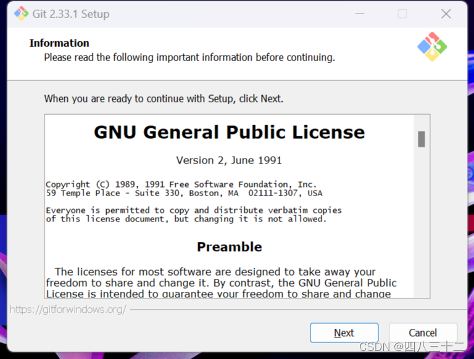This screenshot has width=474, height=359.
Task: Click the 'Git 2.33.1 Setup' title text
Action: pyautogui.click(x=71, y=14)
